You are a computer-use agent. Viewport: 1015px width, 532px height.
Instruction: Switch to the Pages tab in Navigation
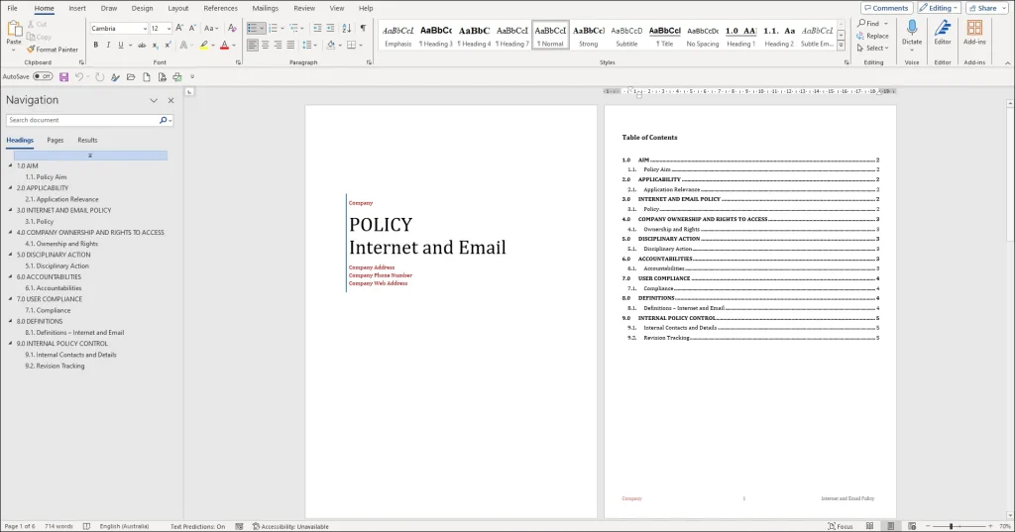point(56,140)
